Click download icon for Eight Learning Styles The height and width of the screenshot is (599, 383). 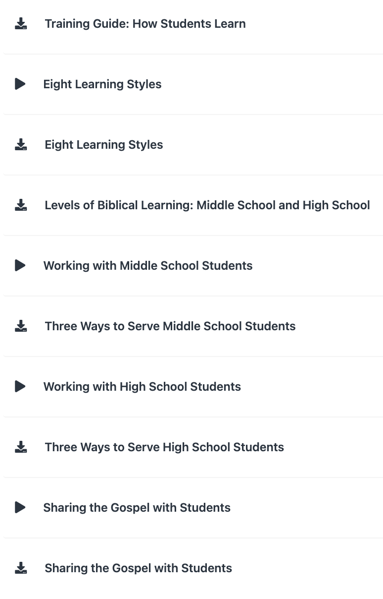(x=21, y=145)
